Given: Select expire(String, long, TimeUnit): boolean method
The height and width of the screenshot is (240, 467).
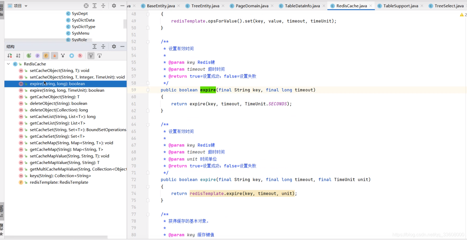Looking at the screenshot, I should click(x=67, y=90).
